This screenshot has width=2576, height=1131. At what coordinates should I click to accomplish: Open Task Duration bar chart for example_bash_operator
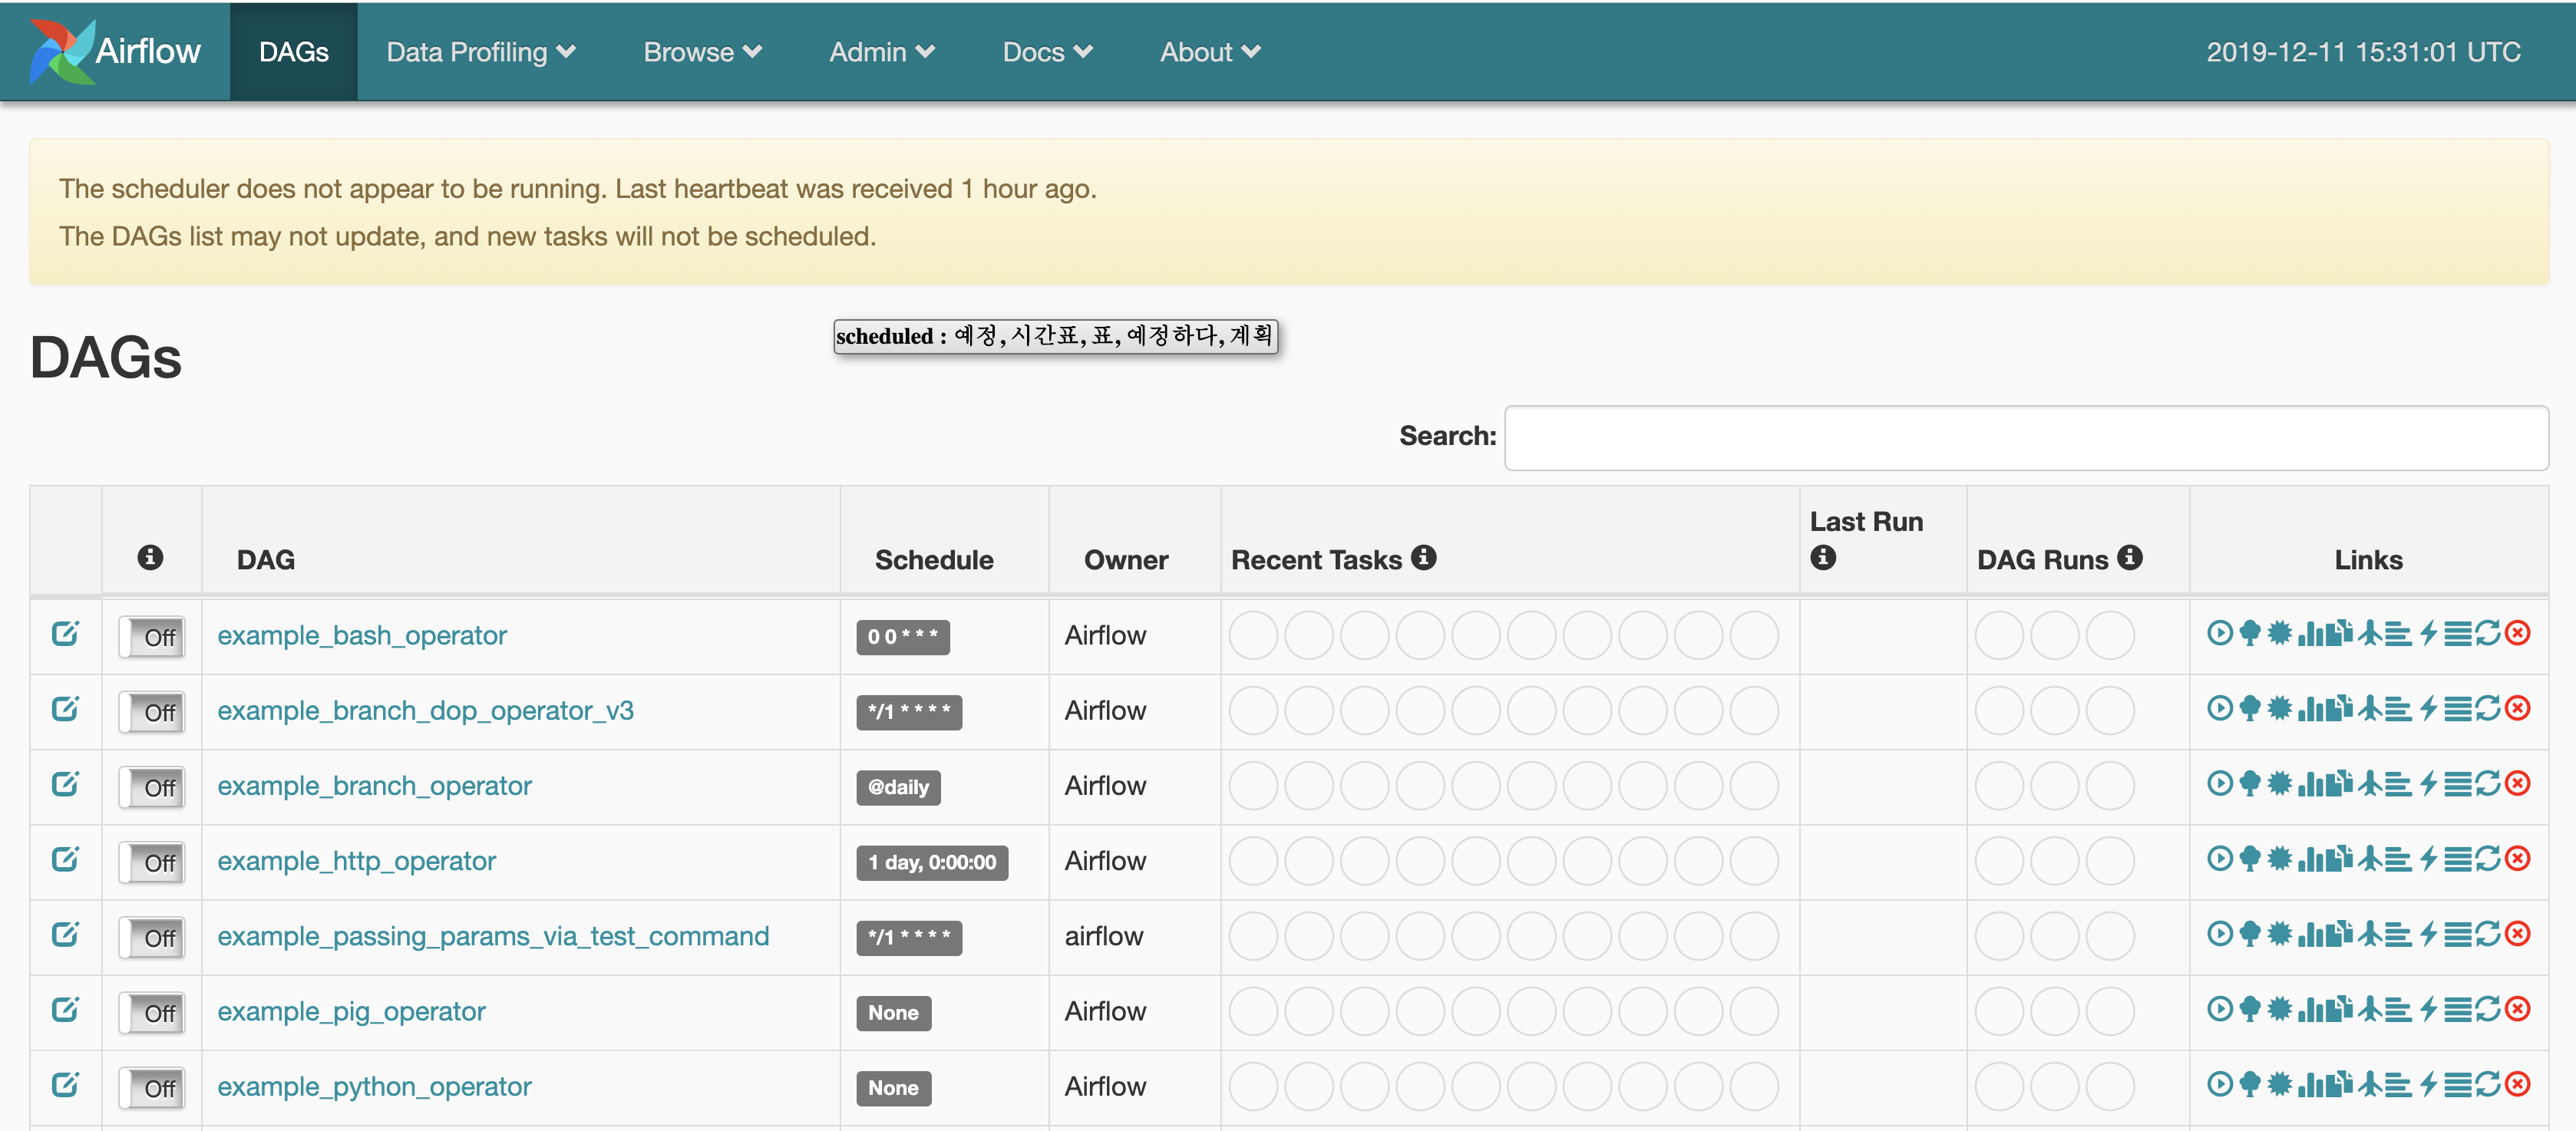2310,633
